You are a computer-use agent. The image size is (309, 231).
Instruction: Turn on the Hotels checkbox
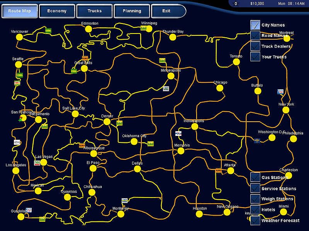tap(255, 209)
